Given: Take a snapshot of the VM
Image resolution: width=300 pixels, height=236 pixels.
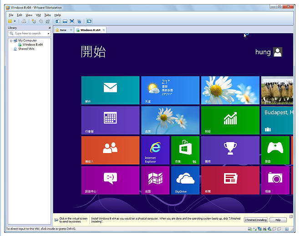Looking at the screenshot, I should (34, 21).
